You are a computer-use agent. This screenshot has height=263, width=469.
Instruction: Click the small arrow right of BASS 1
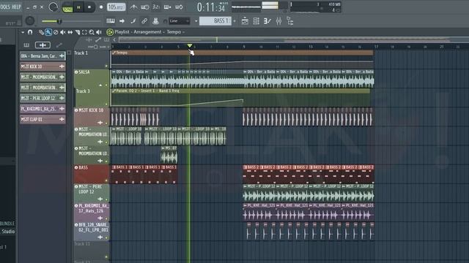coord(234,21)
